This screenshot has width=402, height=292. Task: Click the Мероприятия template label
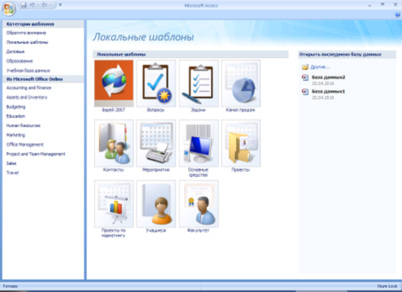tap(156, 170)
